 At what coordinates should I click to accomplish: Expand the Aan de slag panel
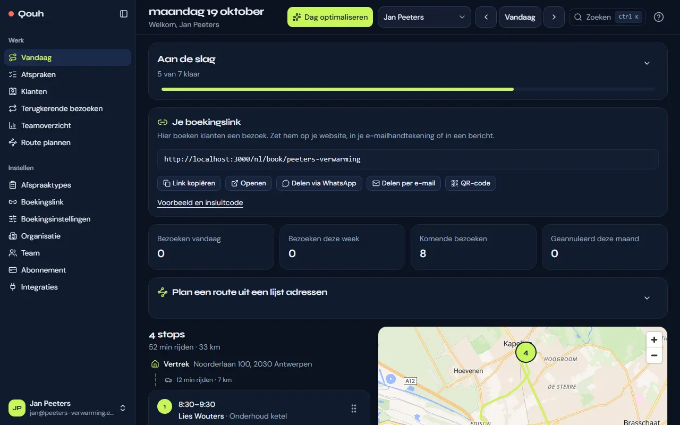pos(647,63)
